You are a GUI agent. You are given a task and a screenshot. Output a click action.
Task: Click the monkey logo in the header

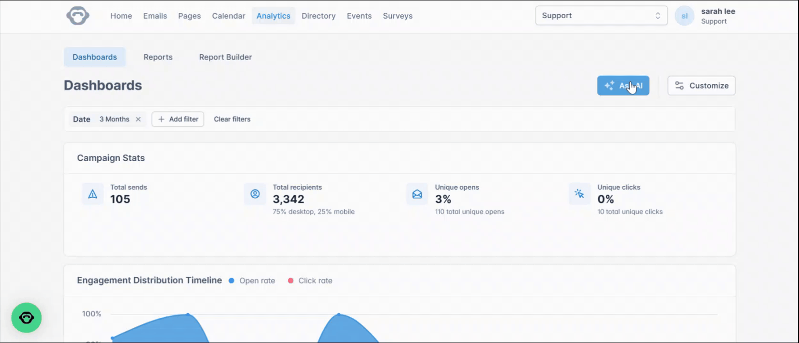[78, 16]
